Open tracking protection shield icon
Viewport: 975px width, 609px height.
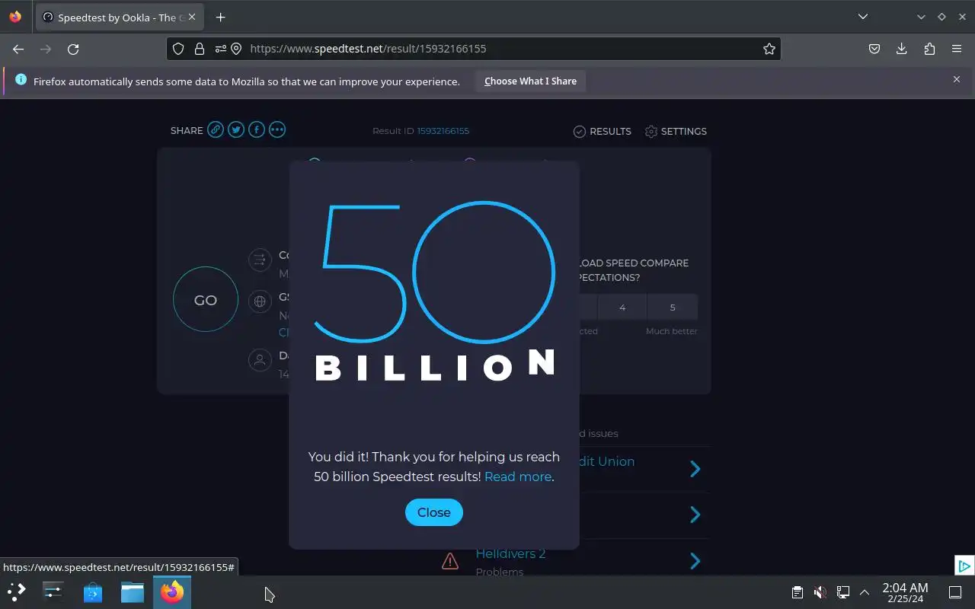point(178,49)
